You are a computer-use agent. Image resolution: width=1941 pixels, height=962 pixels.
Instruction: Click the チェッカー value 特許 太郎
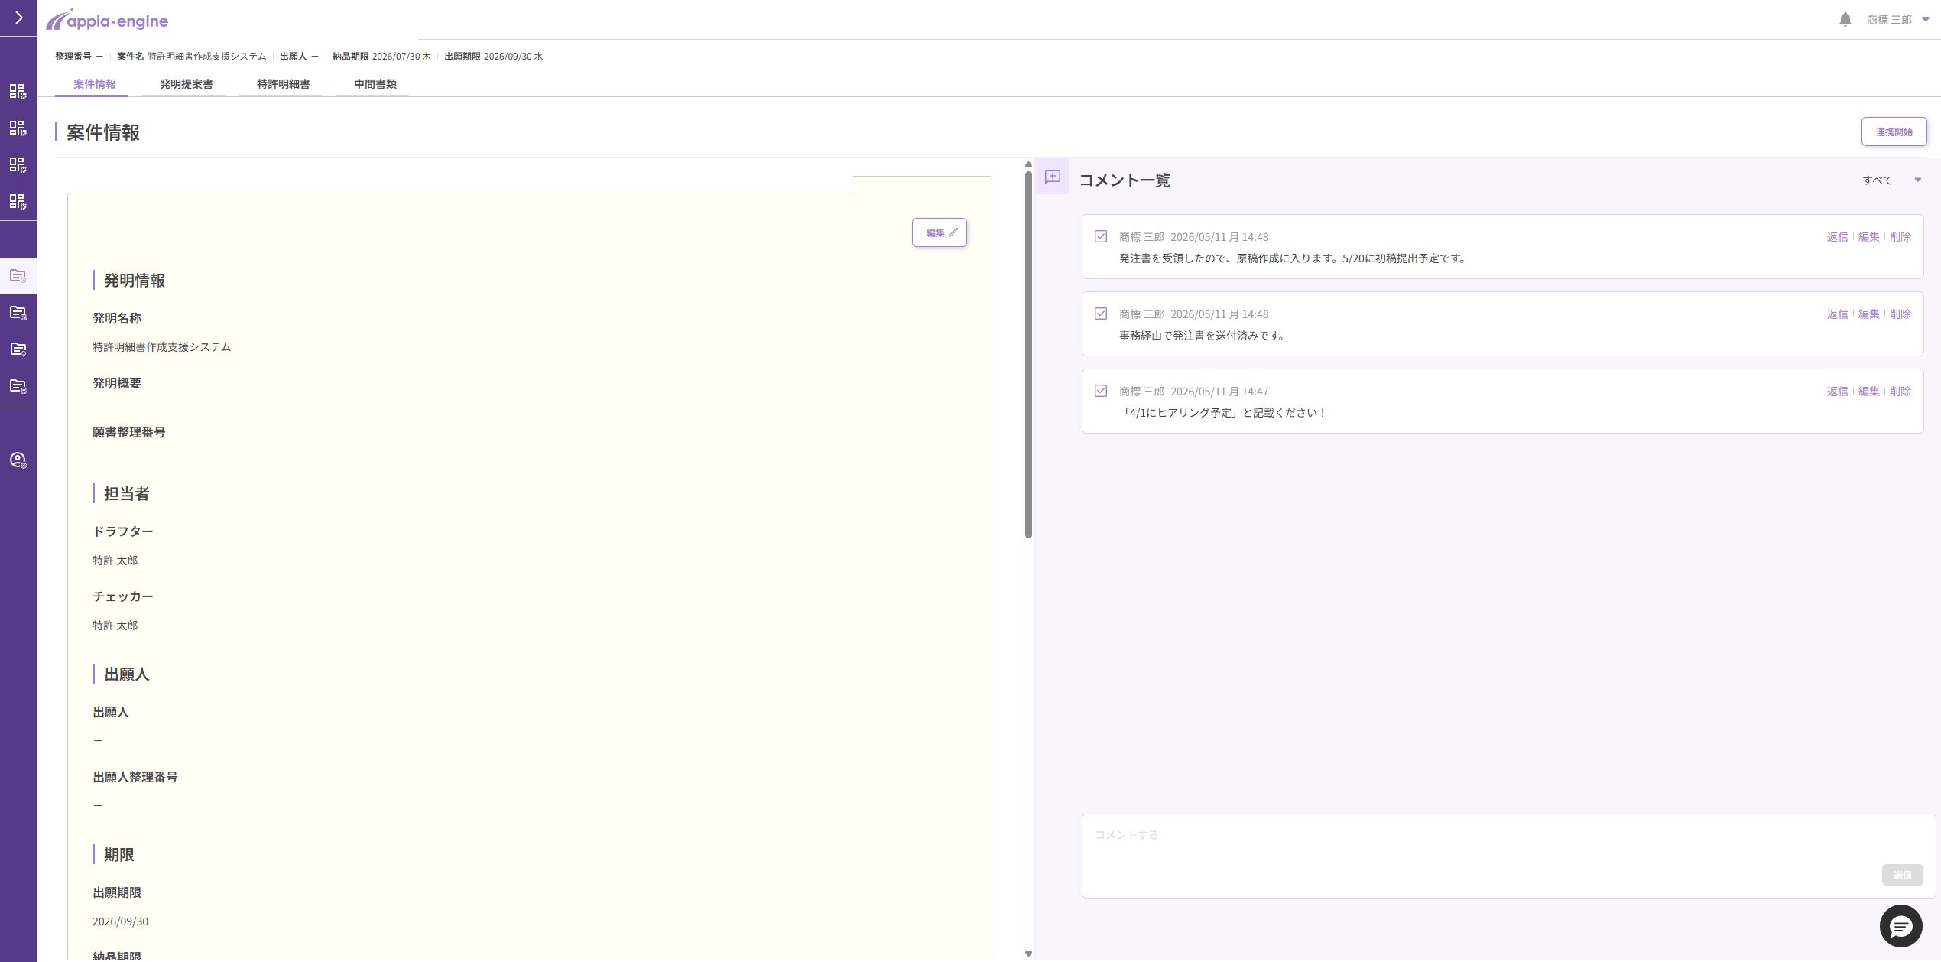[115, 626]
